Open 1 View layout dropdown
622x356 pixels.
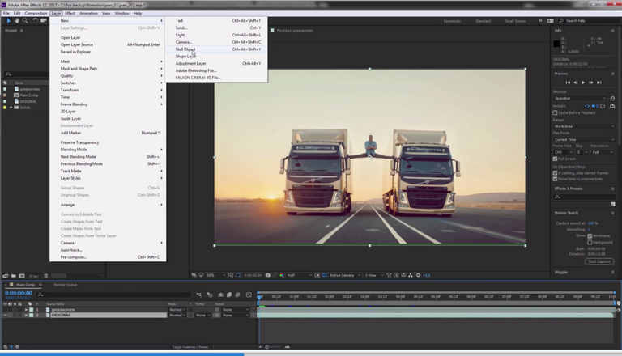click(x=373, y=275)
